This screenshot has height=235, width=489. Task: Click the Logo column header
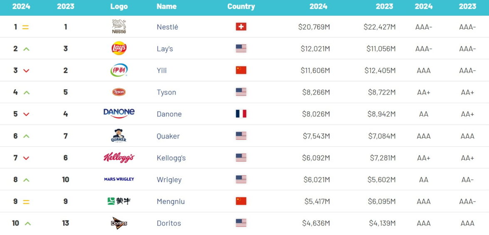tap(119, 7)
